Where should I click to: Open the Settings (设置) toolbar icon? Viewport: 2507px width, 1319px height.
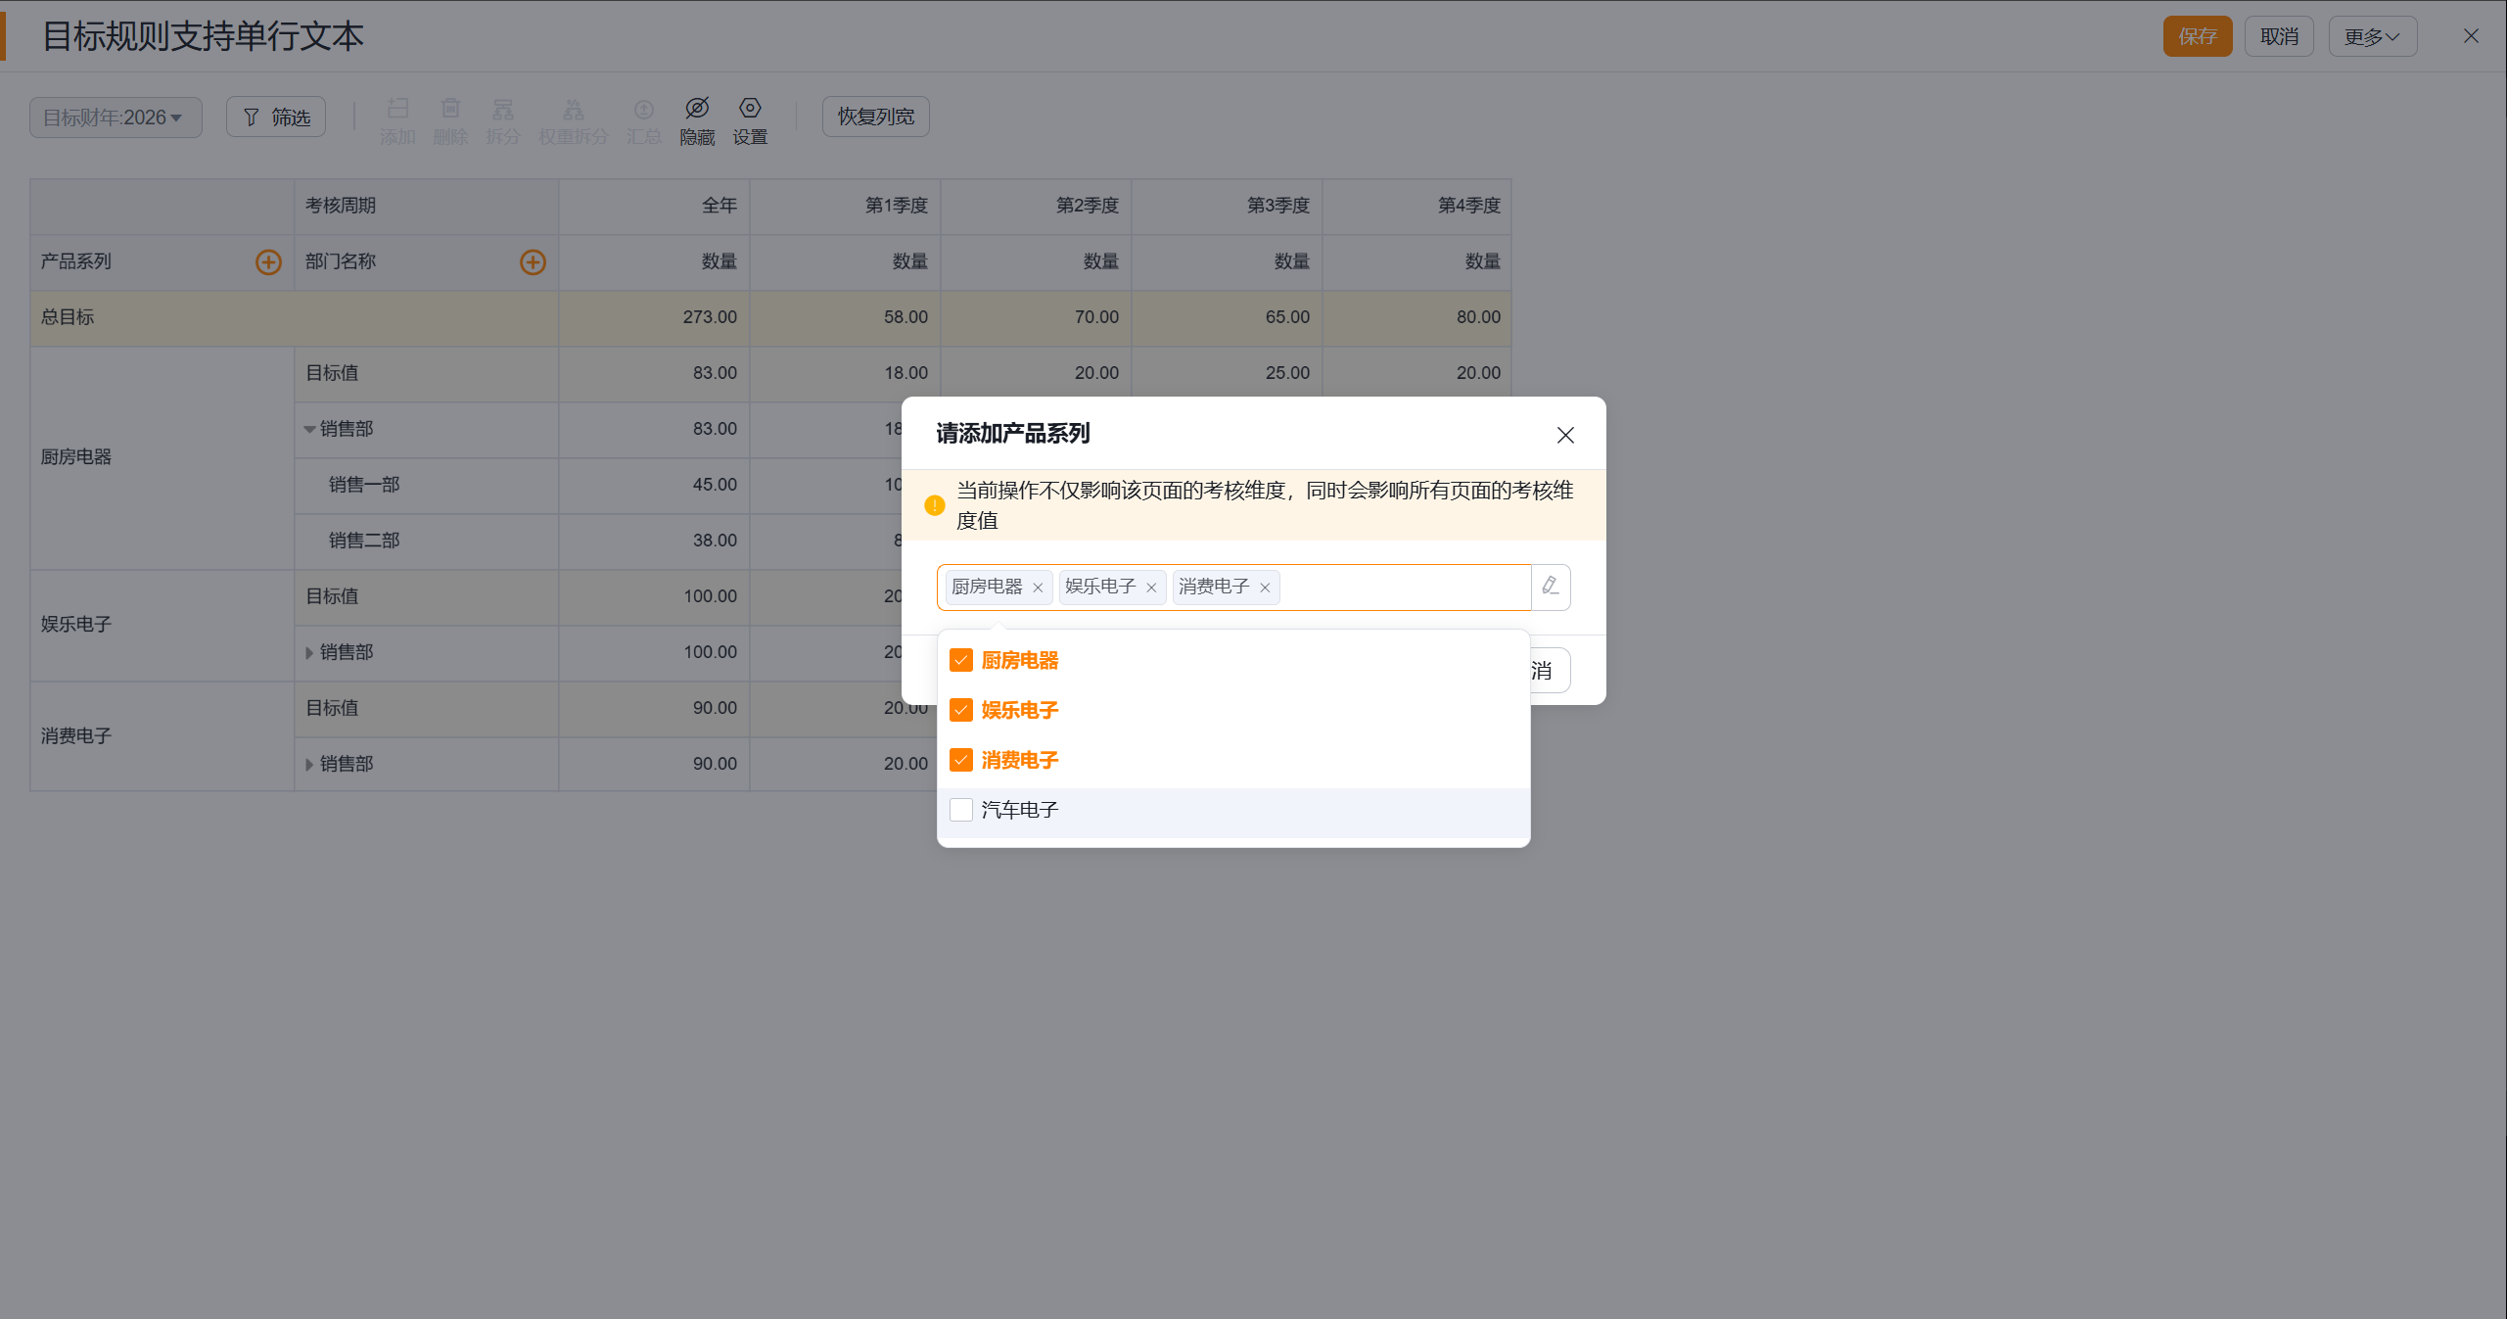pyautogui.click(x=750, y=108)
